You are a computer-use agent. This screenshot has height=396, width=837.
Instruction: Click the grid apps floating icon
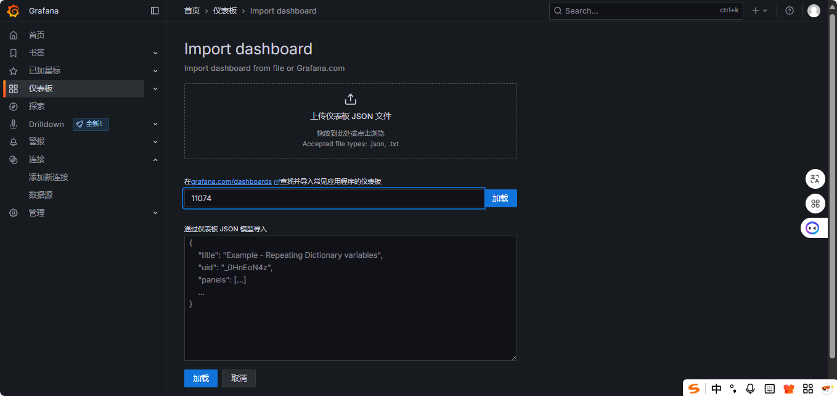coord(815,204)
